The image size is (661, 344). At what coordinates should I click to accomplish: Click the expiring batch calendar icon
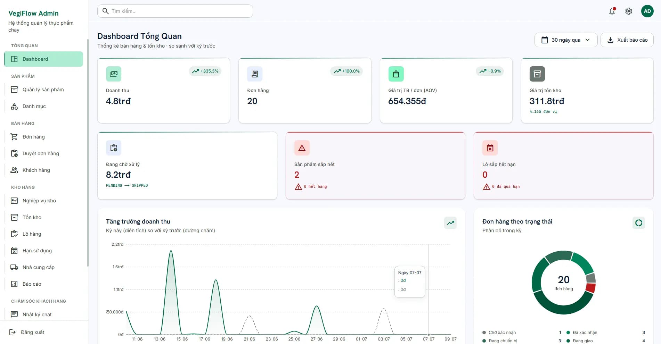point(490,148)
